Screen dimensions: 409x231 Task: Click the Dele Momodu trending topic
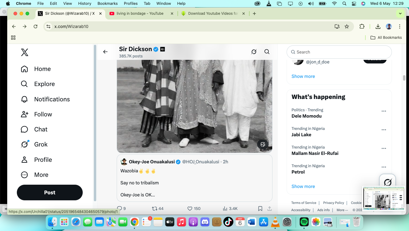pos(306,116)
